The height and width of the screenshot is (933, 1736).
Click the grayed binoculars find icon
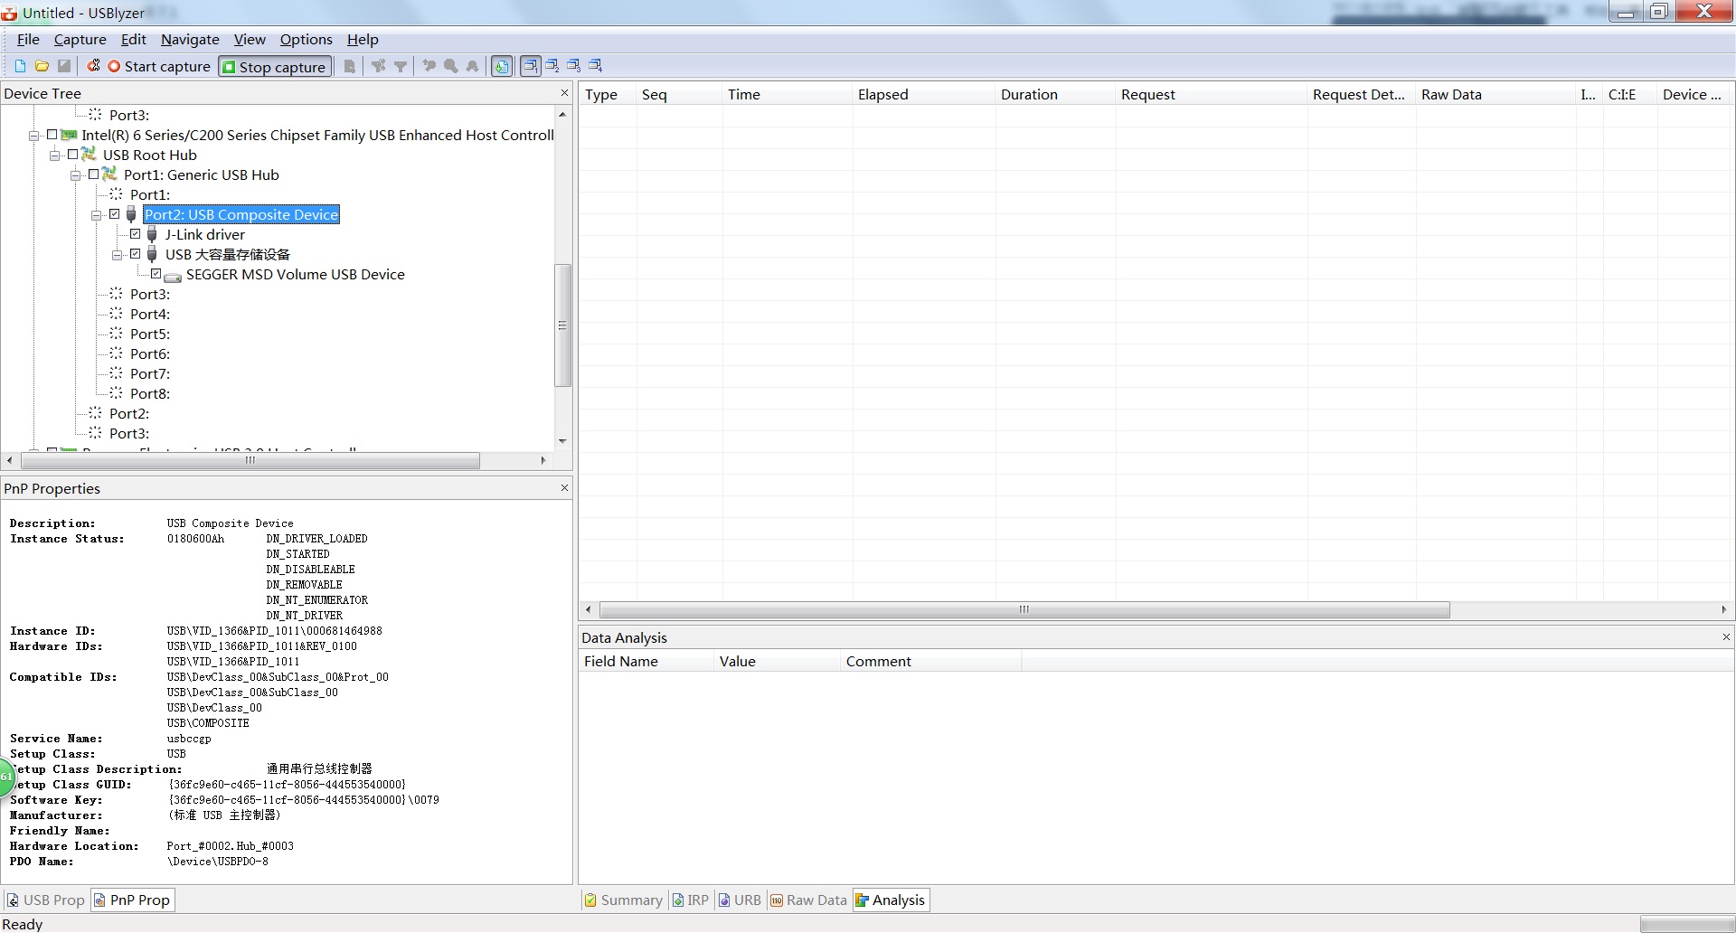472,66
